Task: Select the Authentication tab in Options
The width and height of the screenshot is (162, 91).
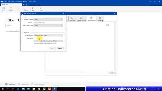Action: (x=92, y=19)
